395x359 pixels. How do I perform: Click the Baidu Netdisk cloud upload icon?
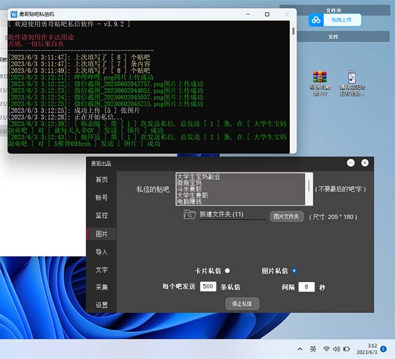(318, 21)
